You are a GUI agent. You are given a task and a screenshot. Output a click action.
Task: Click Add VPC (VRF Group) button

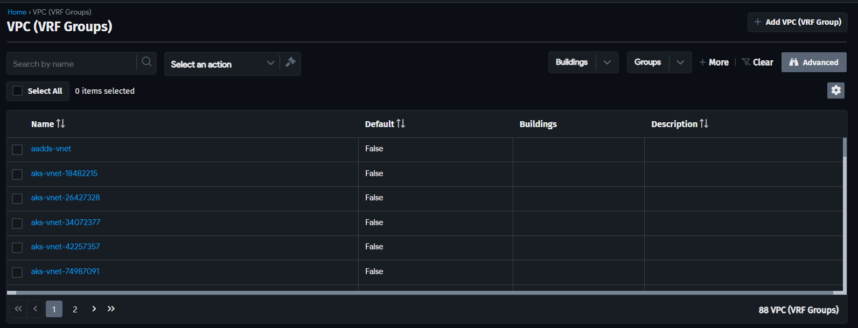798,22
